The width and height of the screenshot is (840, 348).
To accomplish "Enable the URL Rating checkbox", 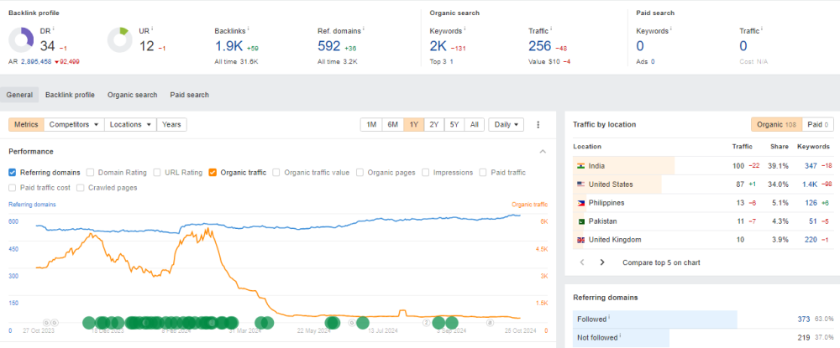I will 157,173.
